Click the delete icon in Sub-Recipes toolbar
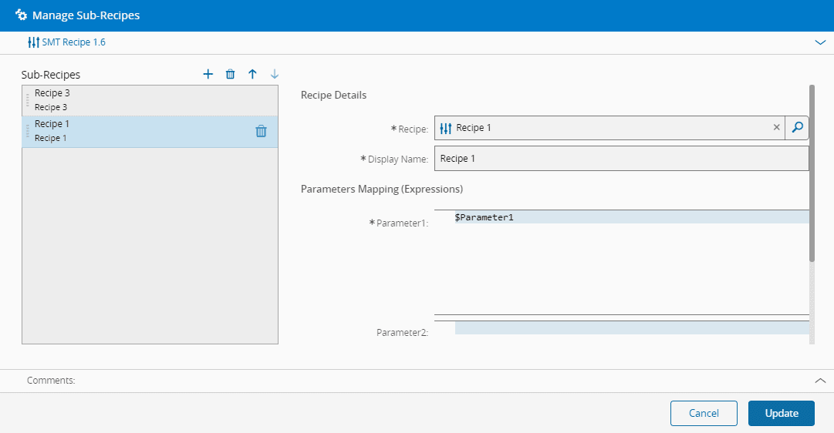 coord(230,74)
